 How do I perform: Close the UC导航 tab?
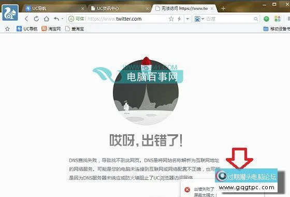(x=83, y=9)
